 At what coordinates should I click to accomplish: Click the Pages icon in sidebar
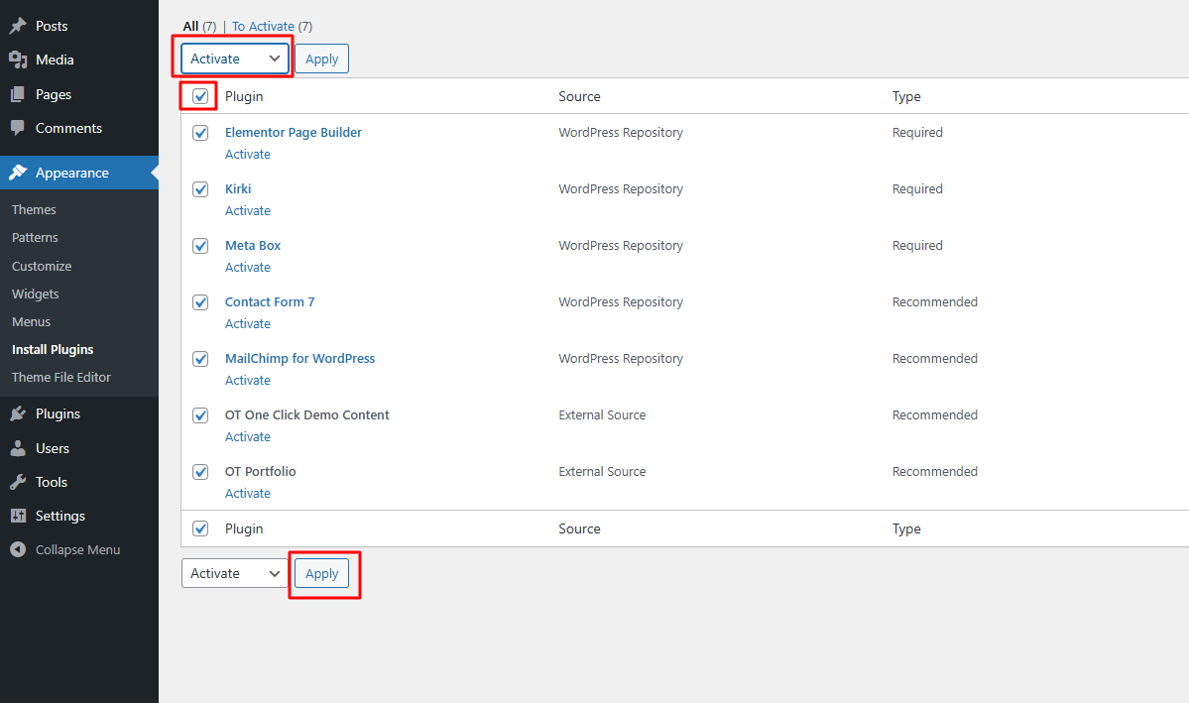coord(18,95)
